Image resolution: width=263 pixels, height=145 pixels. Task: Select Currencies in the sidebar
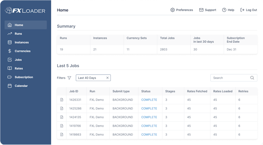pyautogui.click(x=22, y=51)
